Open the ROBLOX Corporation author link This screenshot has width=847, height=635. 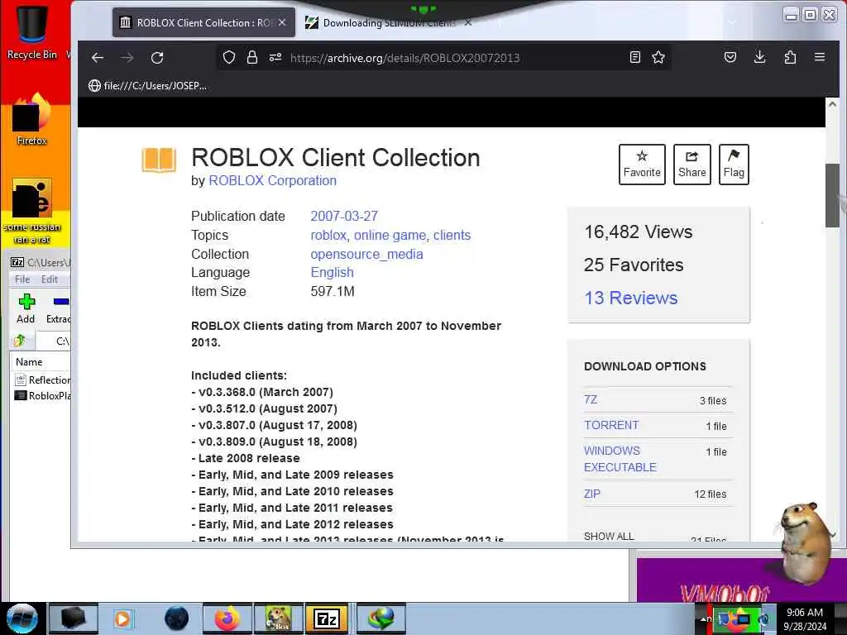[272, 180]
